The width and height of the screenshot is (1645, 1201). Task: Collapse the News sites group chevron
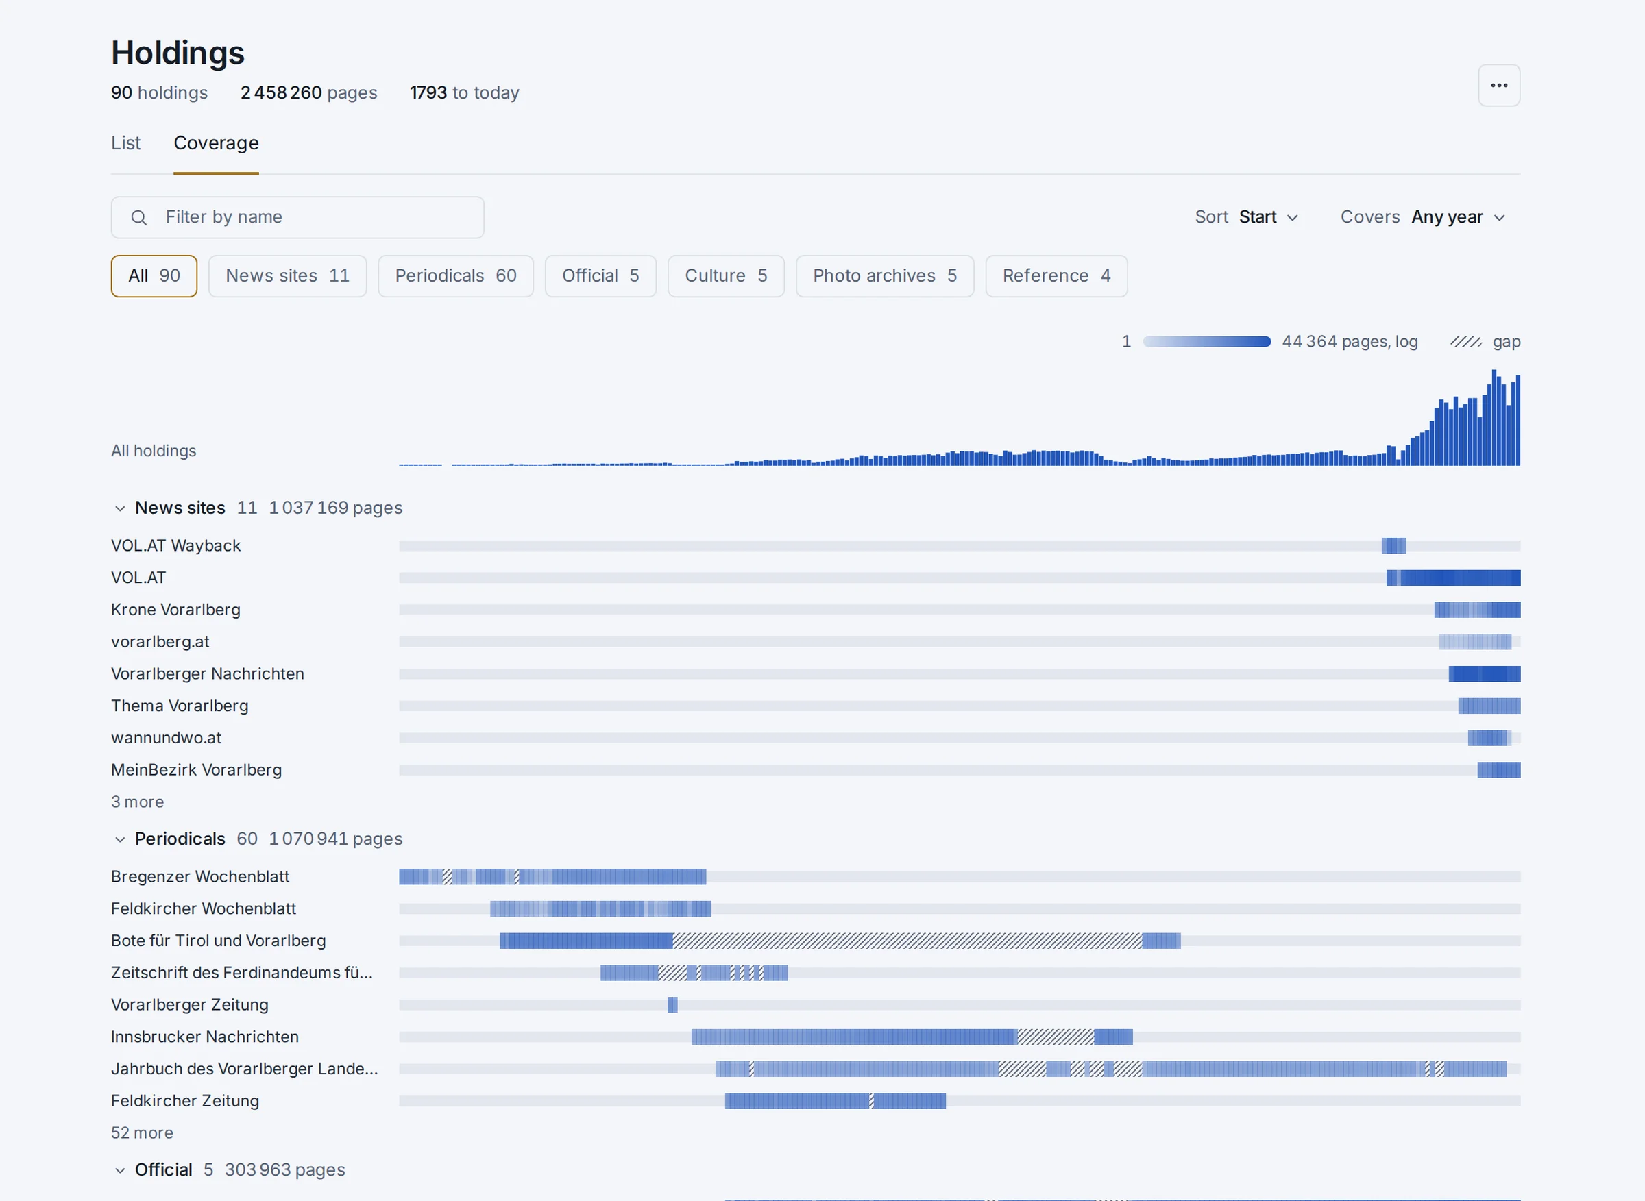(x=120, y=509)
